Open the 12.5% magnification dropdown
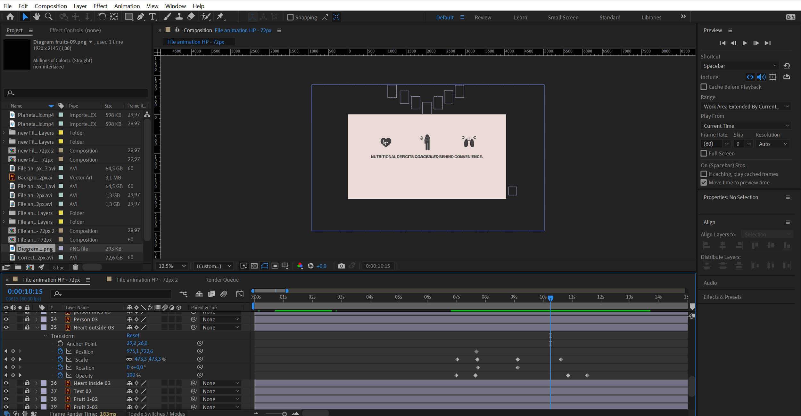Viewport: 801px width, 416px height. (172, 266)
